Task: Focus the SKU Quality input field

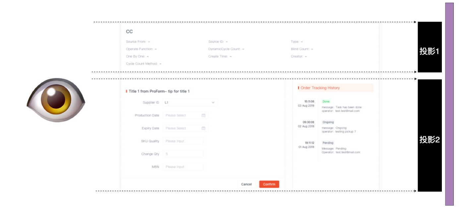Action: [183, 141]
